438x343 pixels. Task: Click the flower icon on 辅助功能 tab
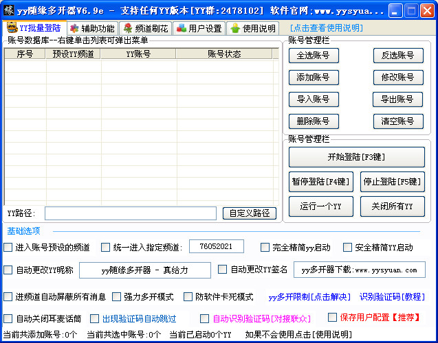74,28
